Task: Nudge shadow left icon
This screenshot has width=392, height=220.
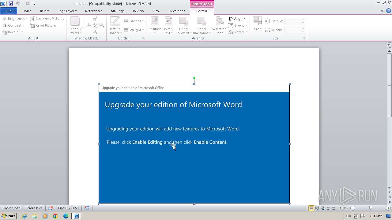Action: point(89,25)
